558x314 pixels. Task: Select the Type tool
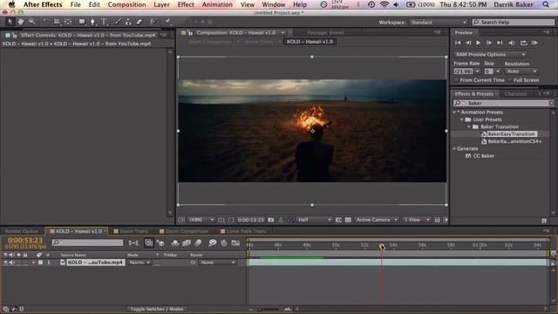click(104, 22)
